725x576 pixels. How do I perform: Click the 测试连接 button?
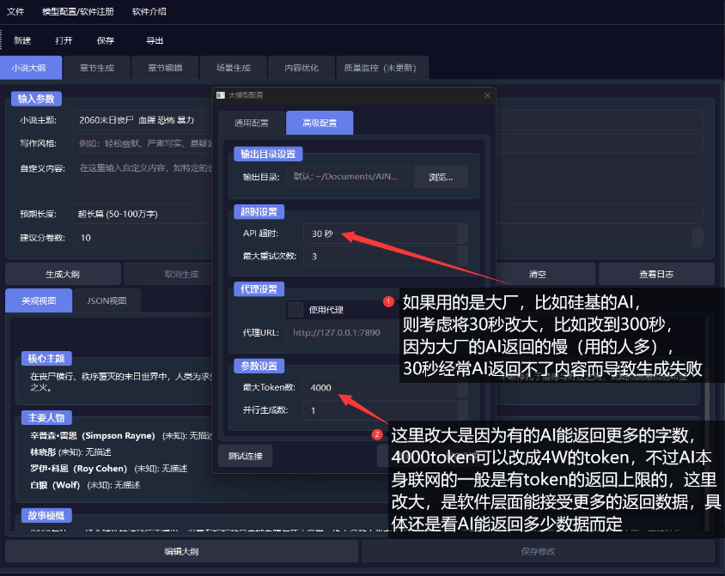(x=245, y=456)
